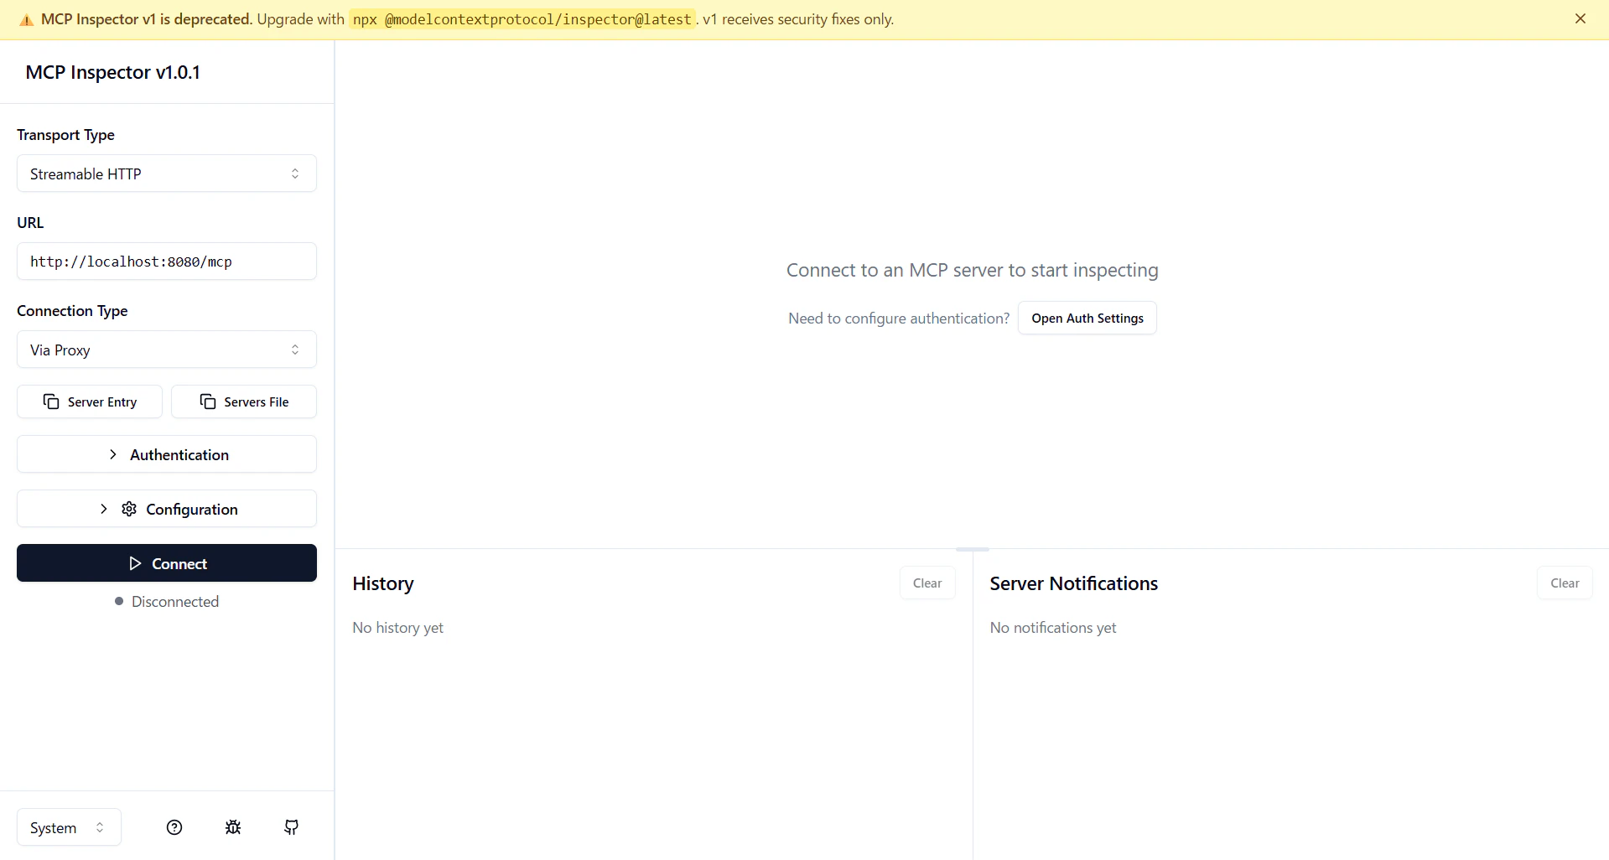Image resolution: width=1609 pixels, height=860 pixels.
Task: Click the 'Connect to an MCP server' message
Action: [x=973, y=270]
